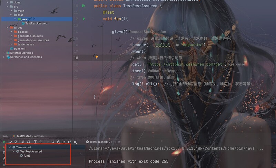Click orange target folder icon
276x168 pixels.
coord(12,28)
